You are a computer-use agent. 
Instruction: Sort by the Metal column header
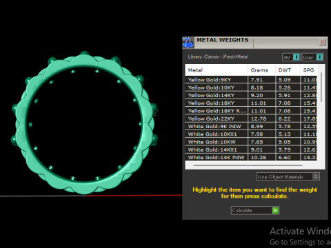click(x=217, y=70)
